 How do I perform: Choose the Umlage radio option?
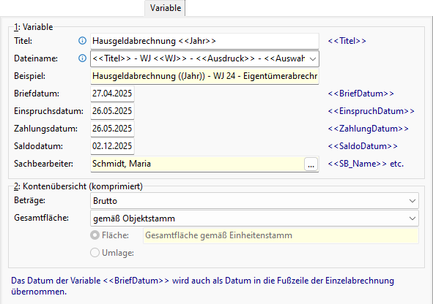coord(95,253)
